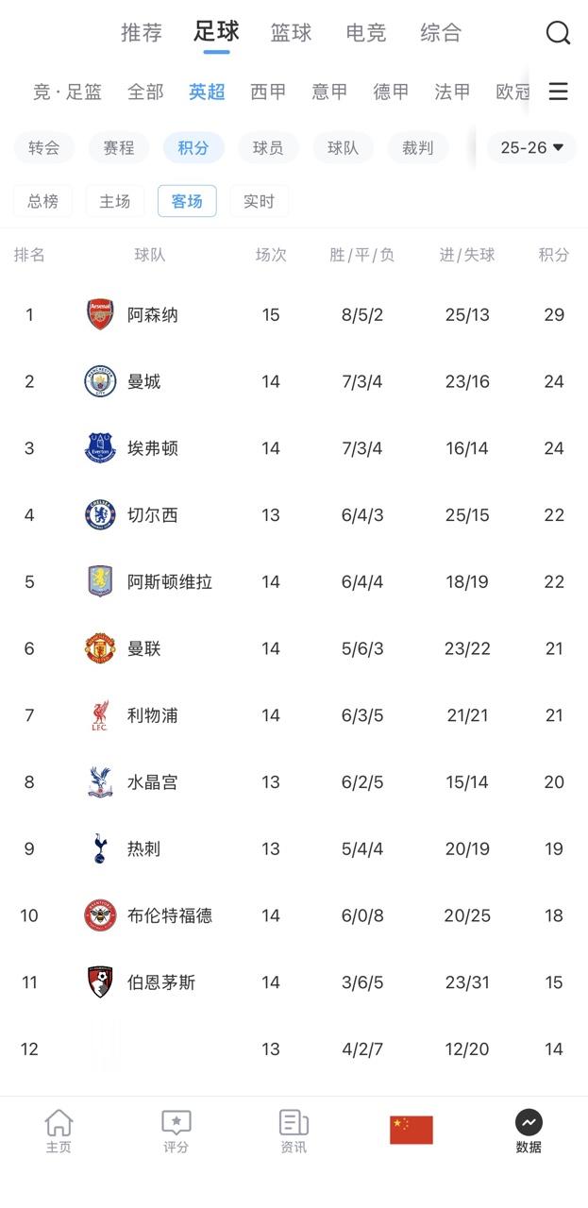The width and height of the screenshot is (588, 1208).
Task: Select the 实时 live standings filter
Action: (259, 201)
